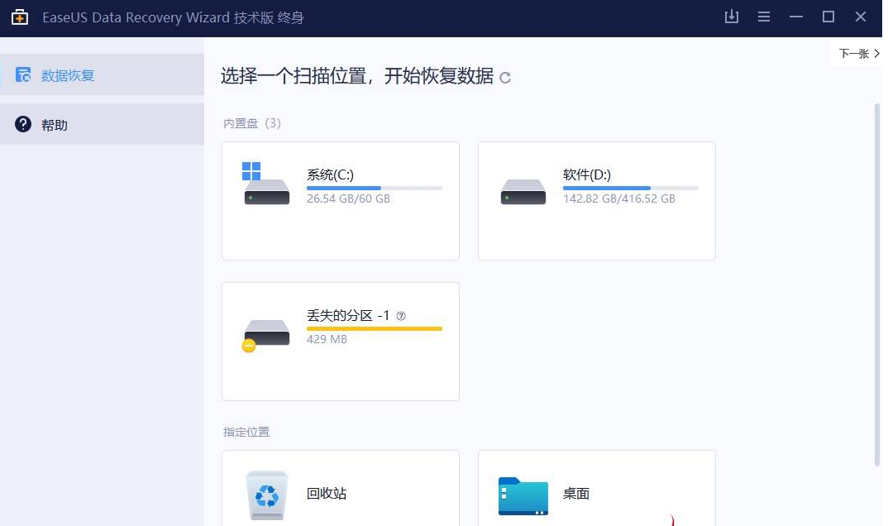Click the help question mark beside 丢失的分区
The height and width of the screenshot is (526, 888).
coord(401,316)
